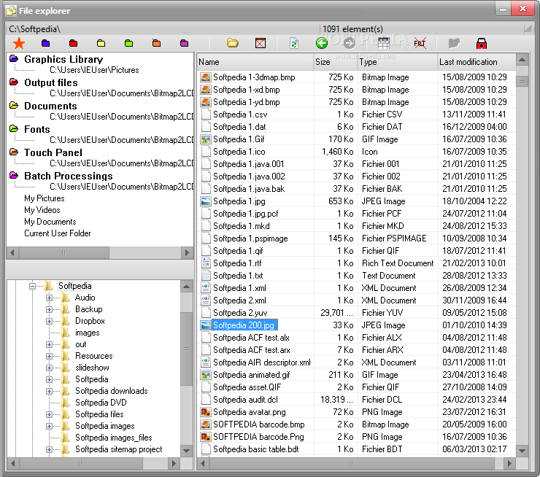Select the magenta folder bookmark icon

click(x=184, y=43)
